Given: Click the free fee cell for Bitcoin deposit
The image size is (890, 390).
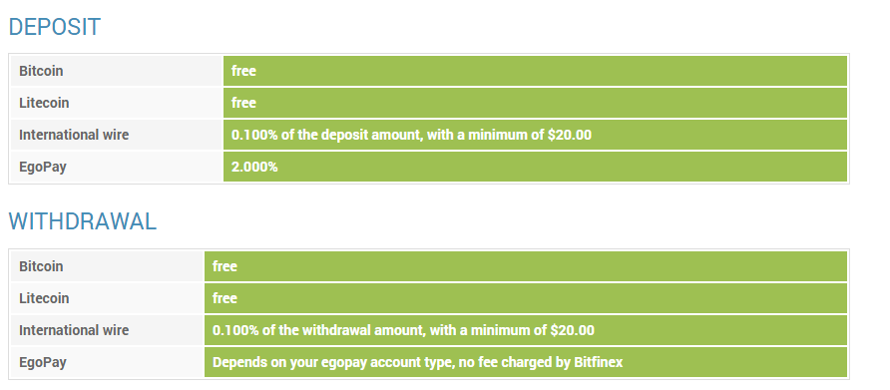Looking at the screenshot, I should click(x=535, y=71).
